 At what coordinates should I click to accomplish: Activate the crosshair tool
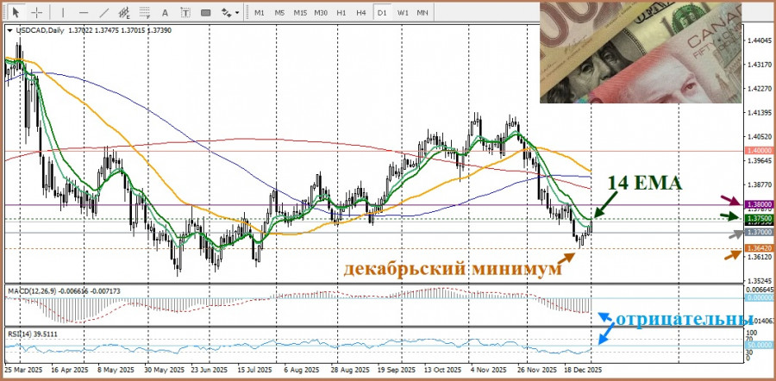tap(37, 12)
